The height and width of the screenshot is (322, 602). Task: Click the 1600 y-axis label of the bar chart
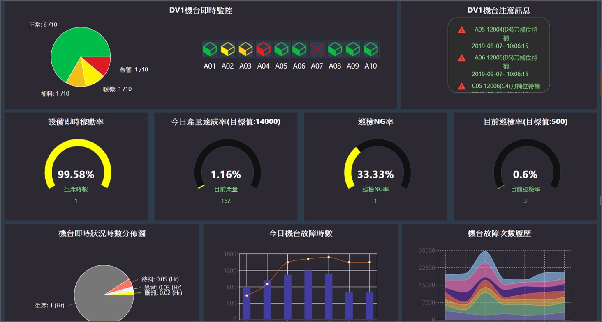click(x=230, y=254)
